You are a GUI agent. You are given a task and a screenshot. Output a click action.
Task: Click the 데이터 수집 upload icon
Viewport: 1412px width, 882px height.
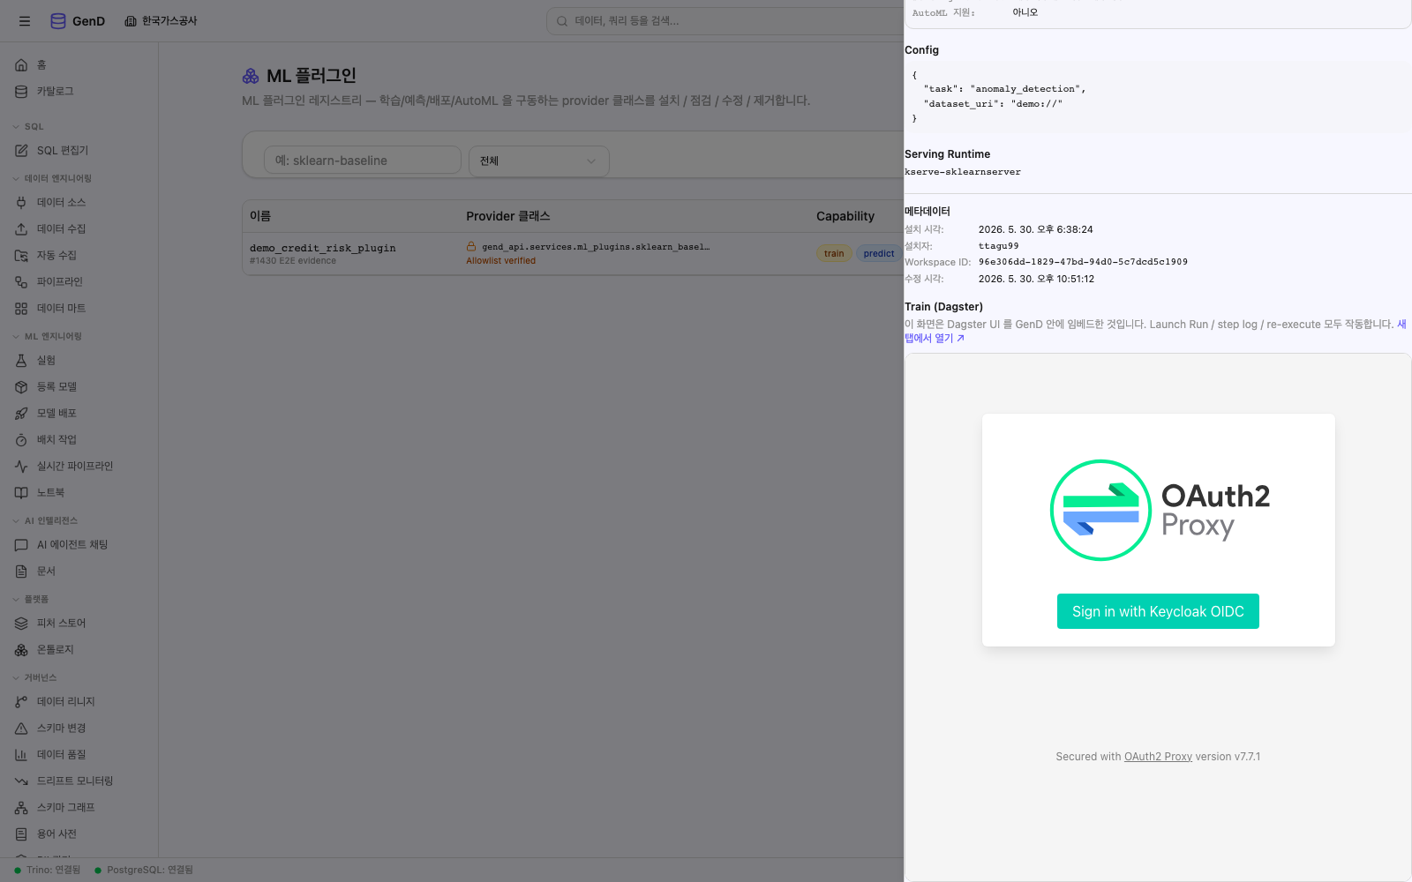click(21, 229)
